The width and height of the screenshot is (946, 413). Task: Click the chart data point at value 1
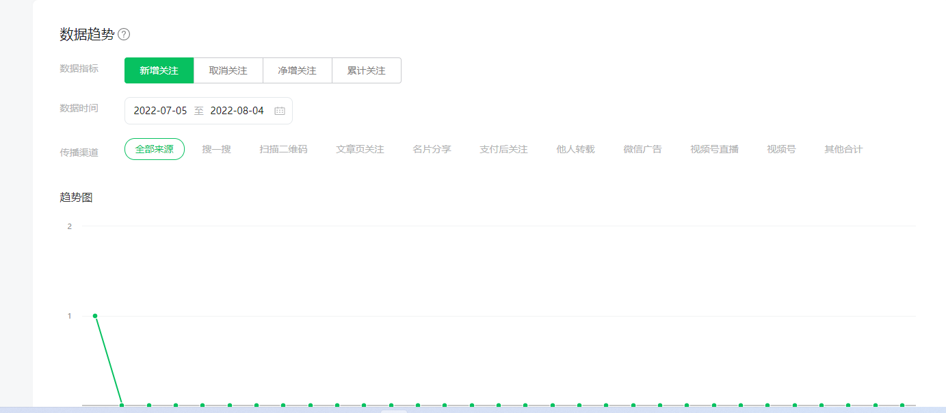coord(95,316)
